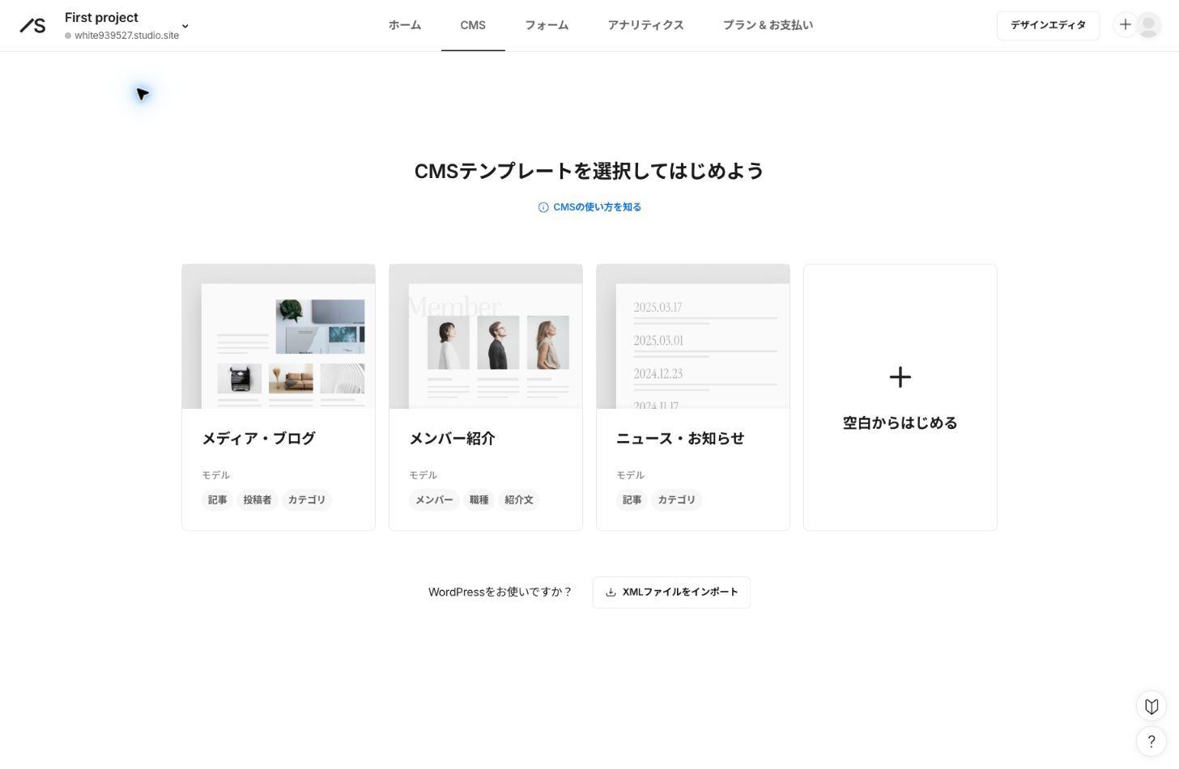Image resolution: width=1179 pixels, height=769 pixels.
Task: Select the CMS tab
Action: (473, 25)
